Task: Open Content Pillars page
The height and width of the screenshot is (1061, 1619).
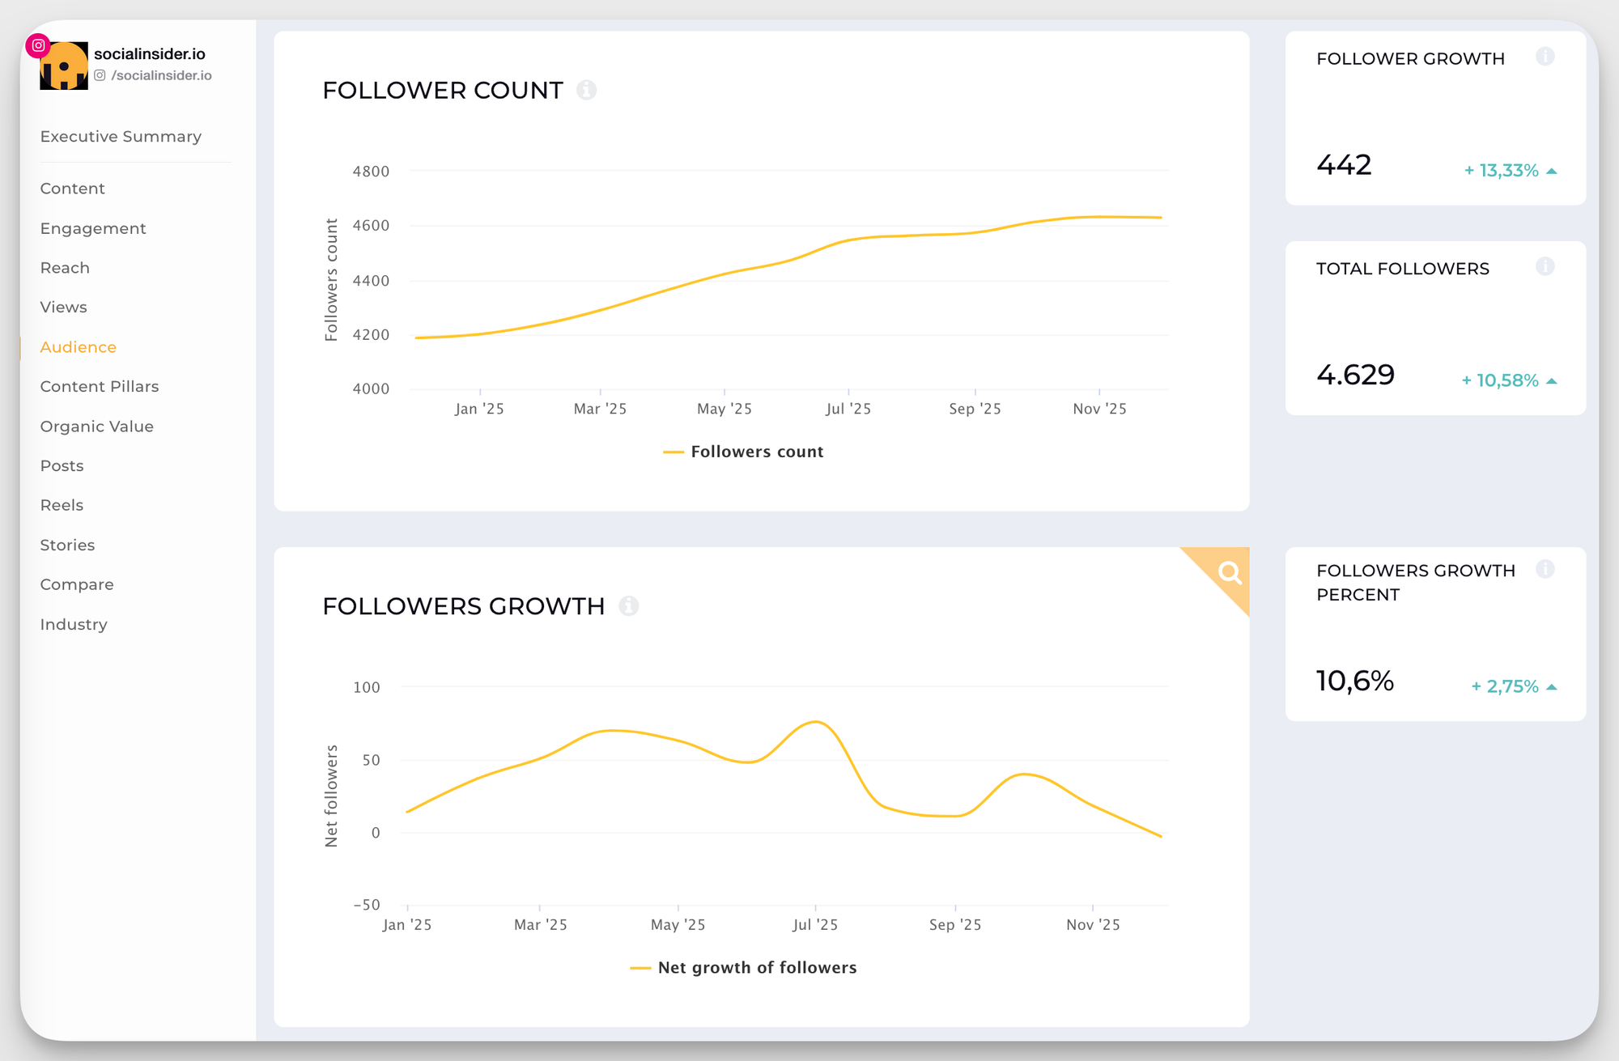Action: 99,386
